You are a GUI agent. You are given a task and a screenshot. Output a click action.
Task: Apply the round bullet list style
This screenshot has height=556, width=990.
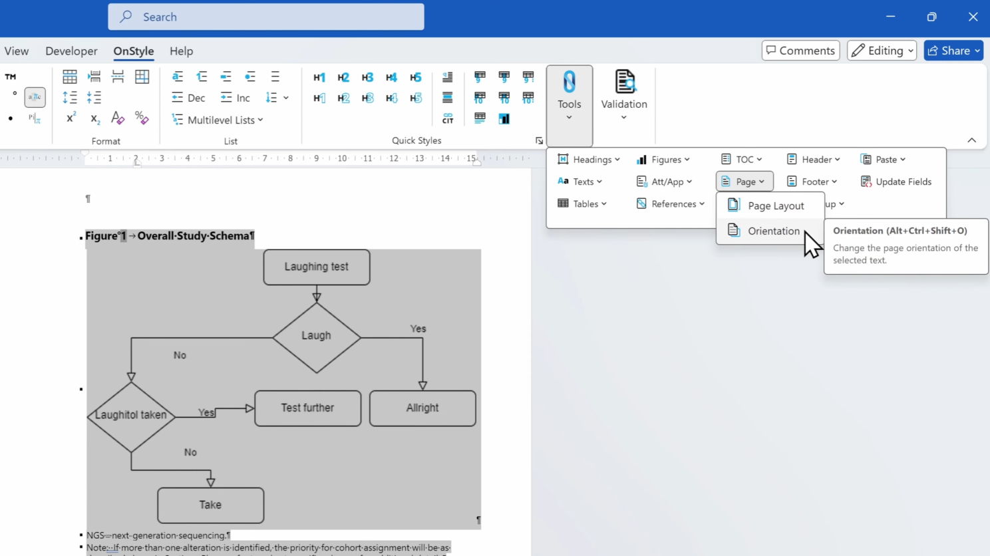click(x=250, y=76)
